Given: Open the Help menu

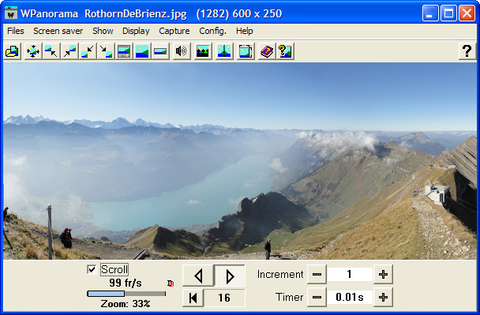Looking at the screenshot, I should (x=244, y=31).
